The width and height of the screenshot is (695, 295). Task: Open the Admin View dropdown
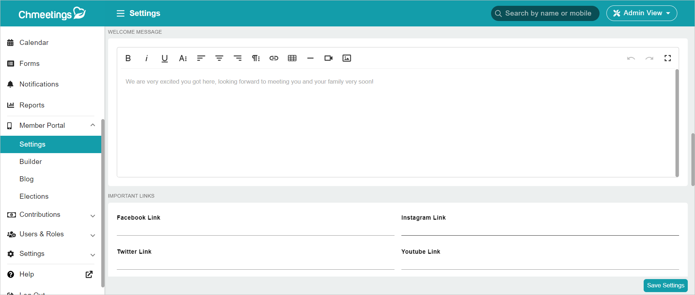coord(641,13)
